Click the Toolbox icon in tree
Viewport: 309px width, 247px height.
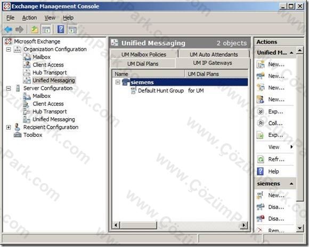click(x=18, y=135)
